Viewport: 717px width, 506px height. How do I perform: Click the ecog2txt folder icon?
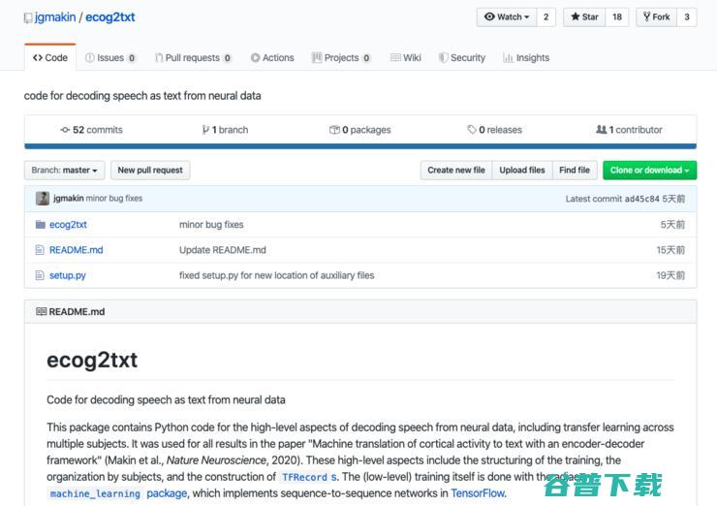coord(41,225)
